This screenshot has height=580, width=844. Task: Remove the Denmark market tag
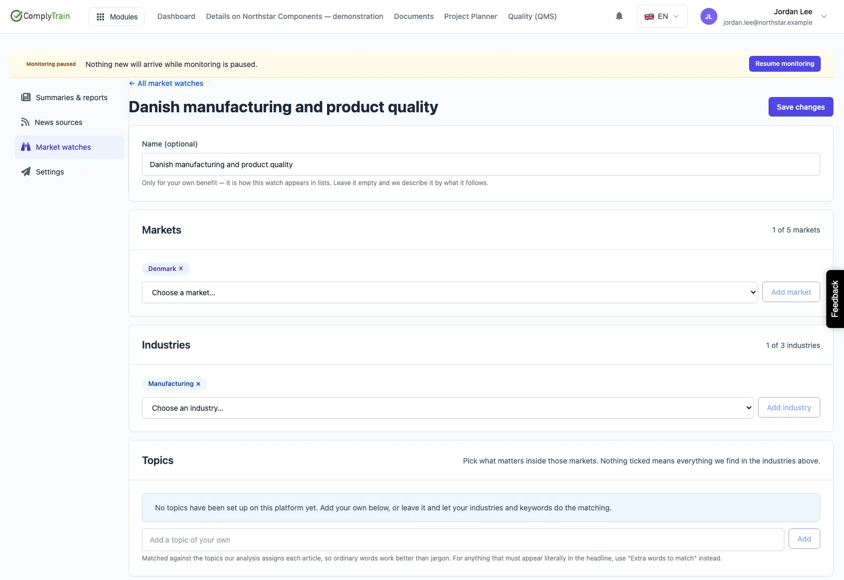(x=181, y=268)
